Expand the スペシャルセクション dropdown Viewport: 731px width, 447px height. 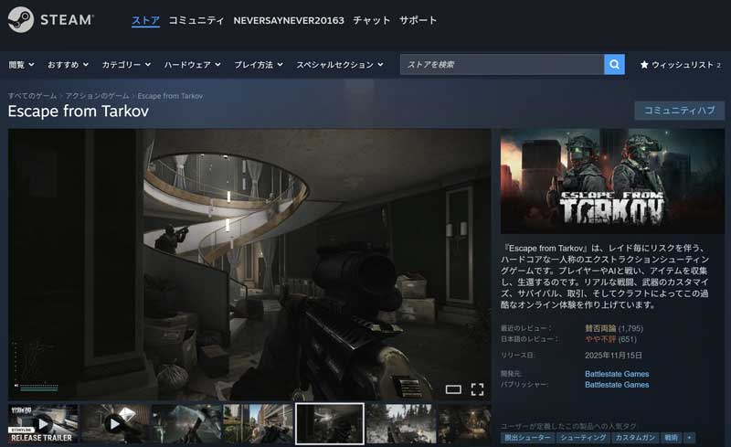pos(340,64)
